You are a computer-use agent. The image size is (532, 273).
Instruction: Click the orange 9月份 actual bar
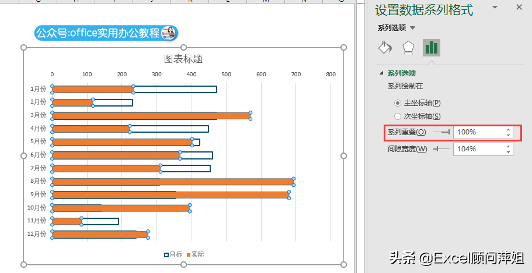[171, 195]
